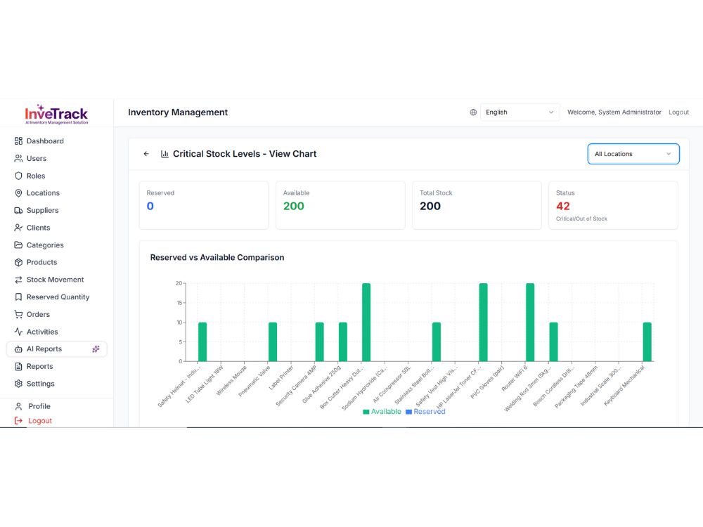The height and width of the screenshot is (527, 703).
Task: Click the Users people icon
Action: [18, 159]
